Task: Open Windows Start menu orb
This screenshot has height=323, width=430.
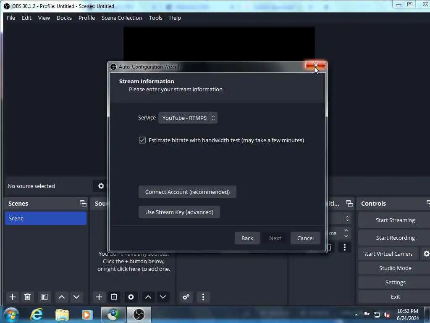Action: click(11, 315)
